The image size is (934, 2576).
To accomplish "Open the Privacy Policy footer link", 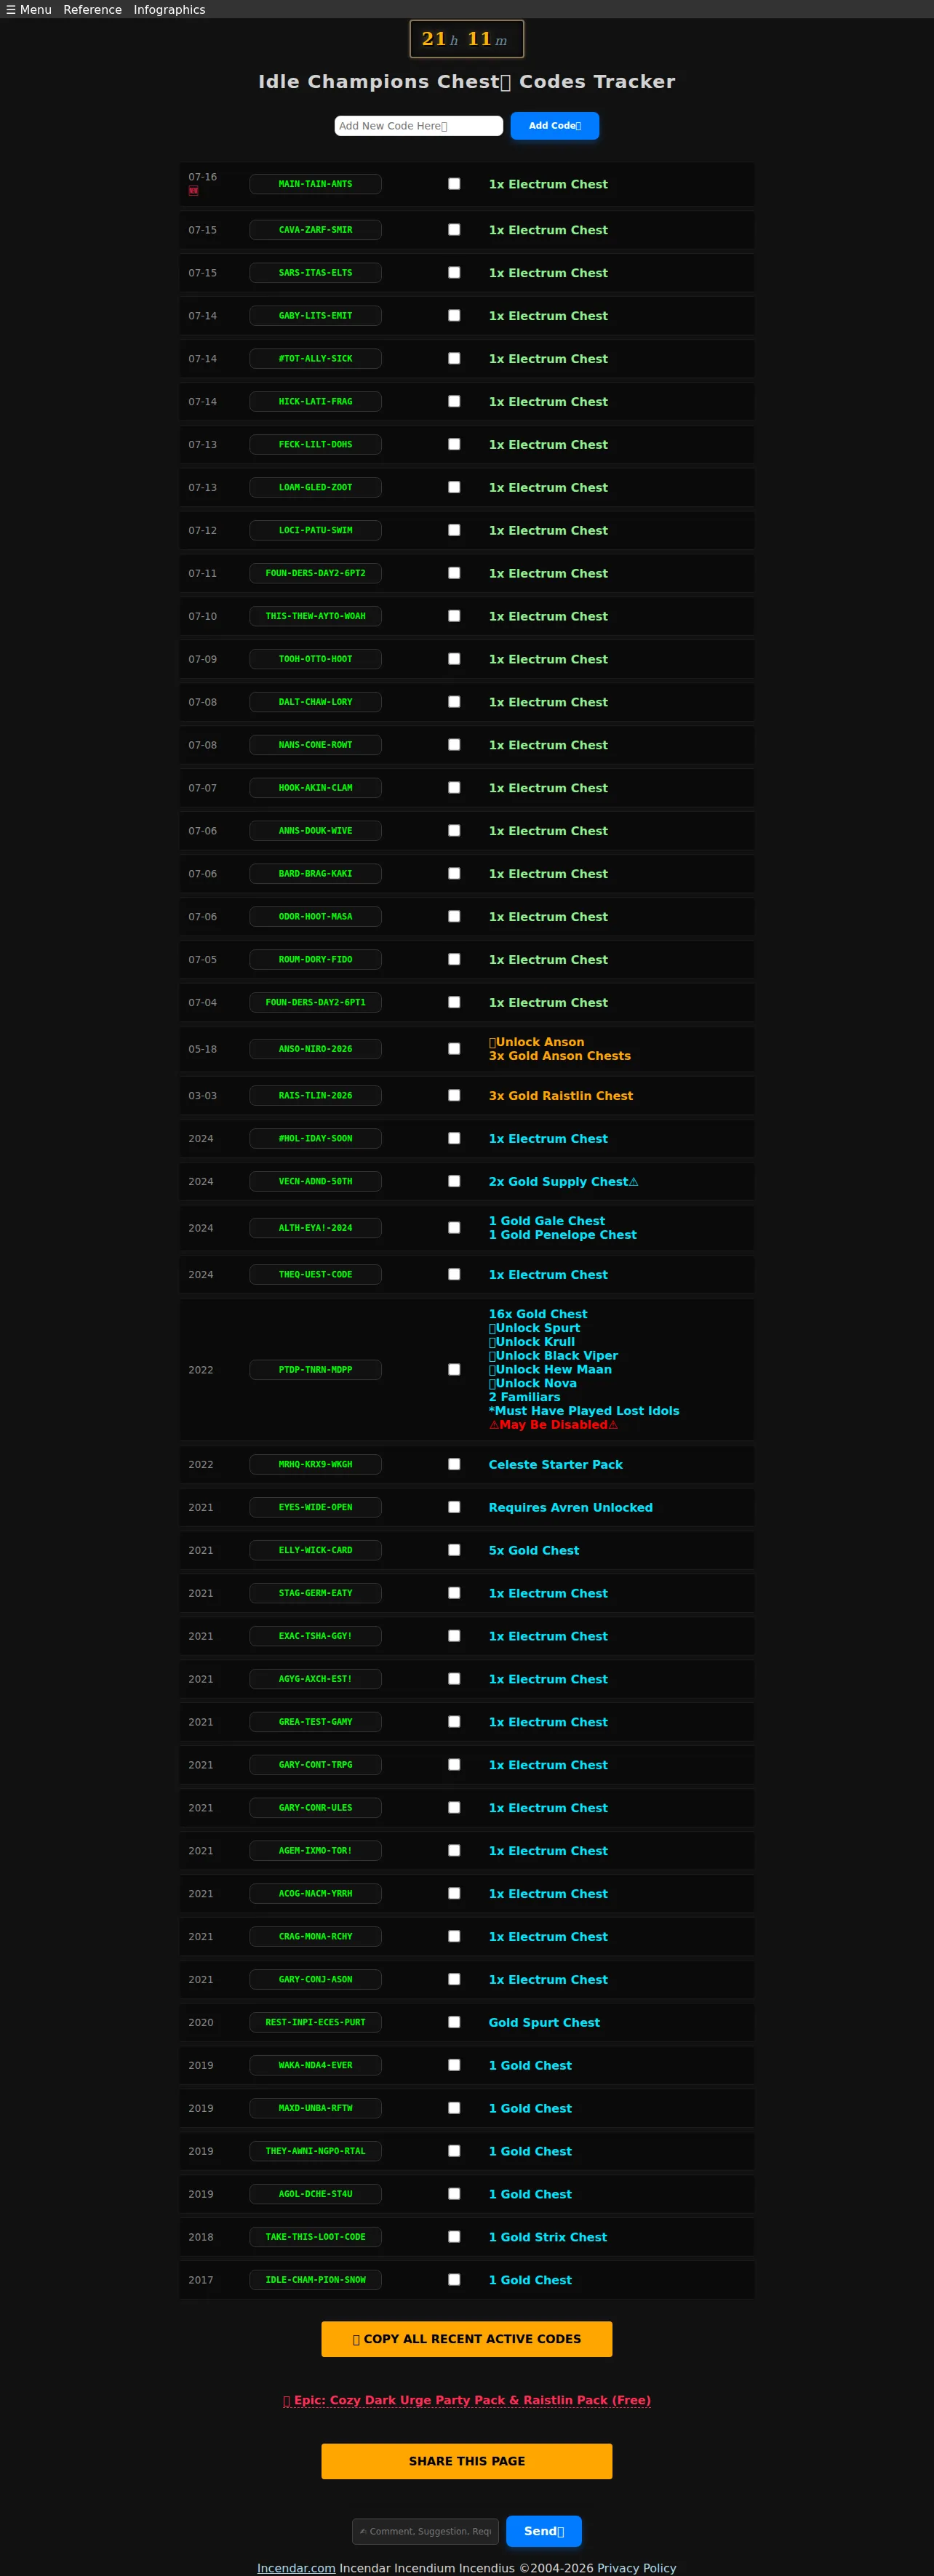I will click(x=636, y=2568).
